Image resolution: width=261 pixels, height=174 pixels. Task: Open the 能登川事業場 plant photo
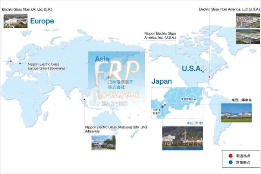pos(236,113)
